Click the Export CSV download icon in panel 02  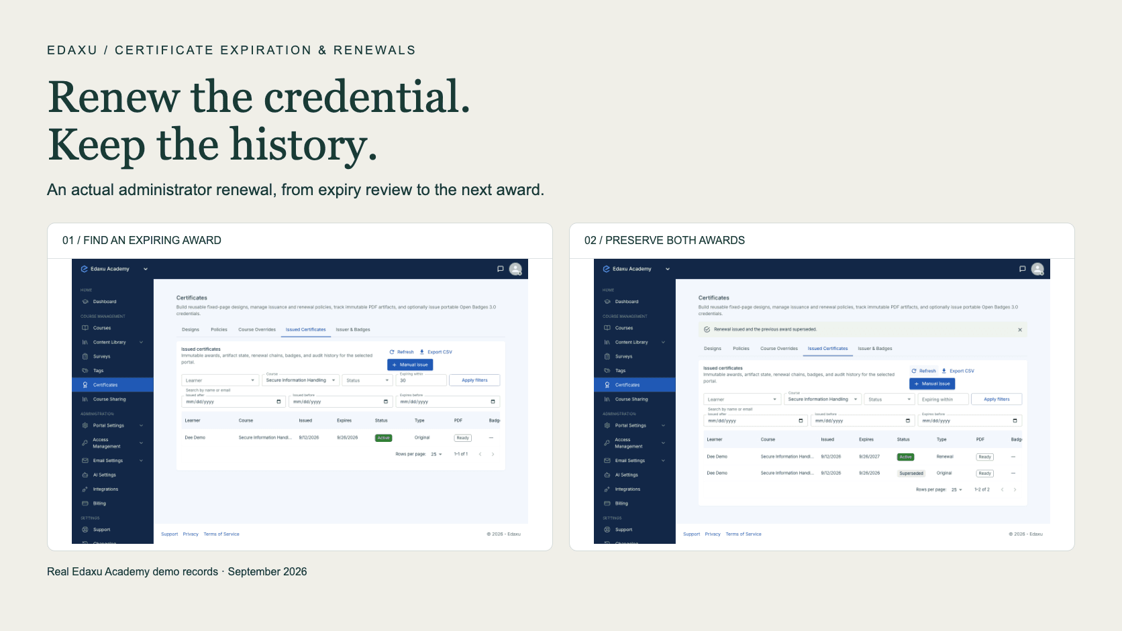[x=944, y=371]
